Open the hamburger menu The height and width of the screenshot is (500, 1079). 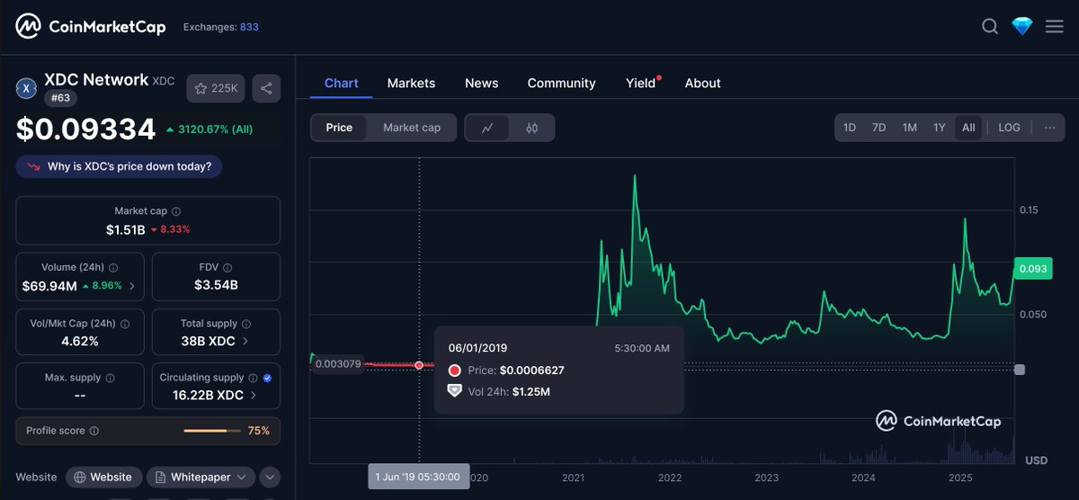pos(1055,26)
